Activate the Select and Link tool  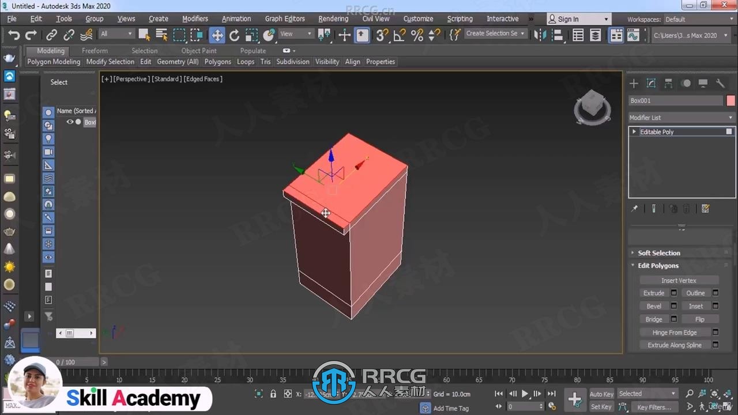(52, 35)
